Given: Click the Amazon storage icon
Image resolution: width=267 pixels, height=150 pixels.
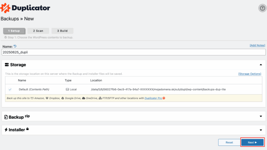Looking at the screenshot, I should 32,98.
